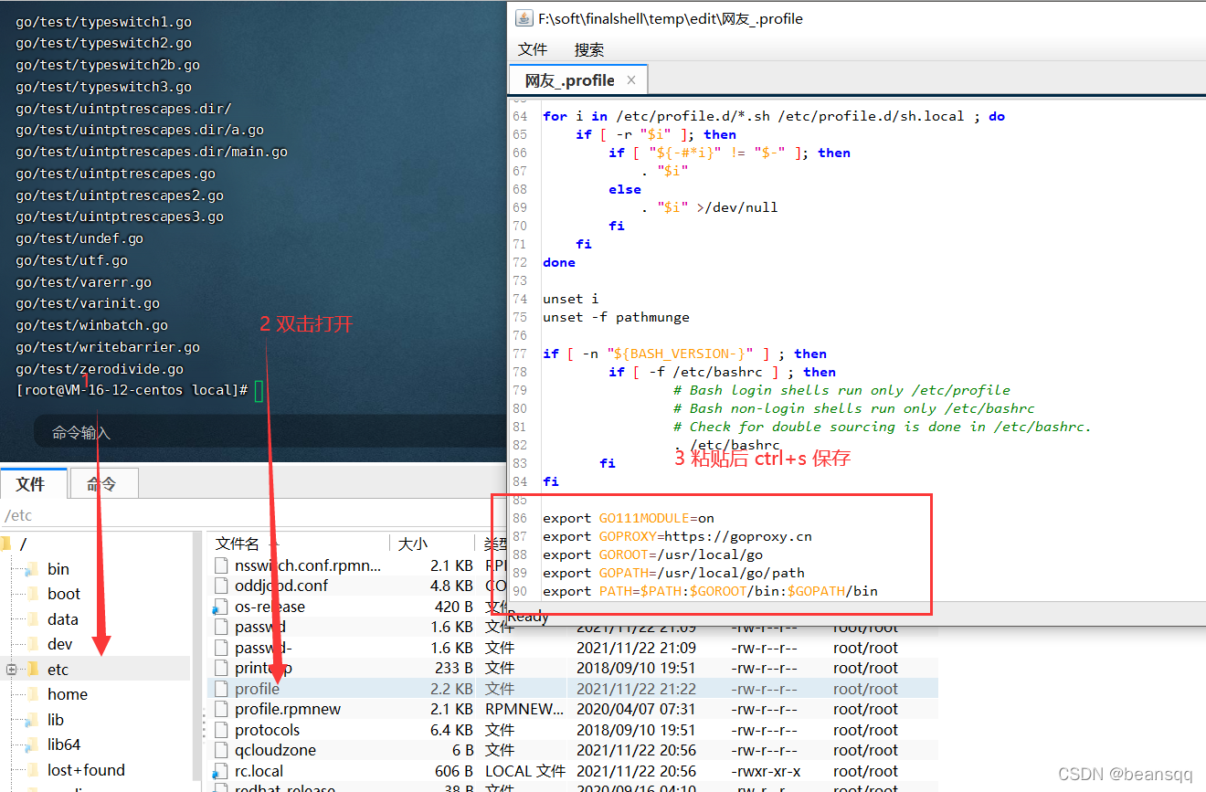Click the 2020/04/07 07:31 date cell

coord(636,709)
